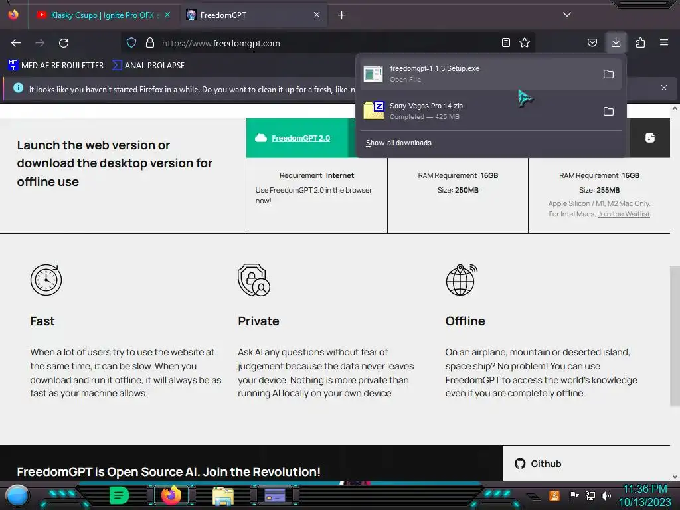The image size is (680, 510).
Task: Click the forward navigation arrow
Action: click(40, 43)
